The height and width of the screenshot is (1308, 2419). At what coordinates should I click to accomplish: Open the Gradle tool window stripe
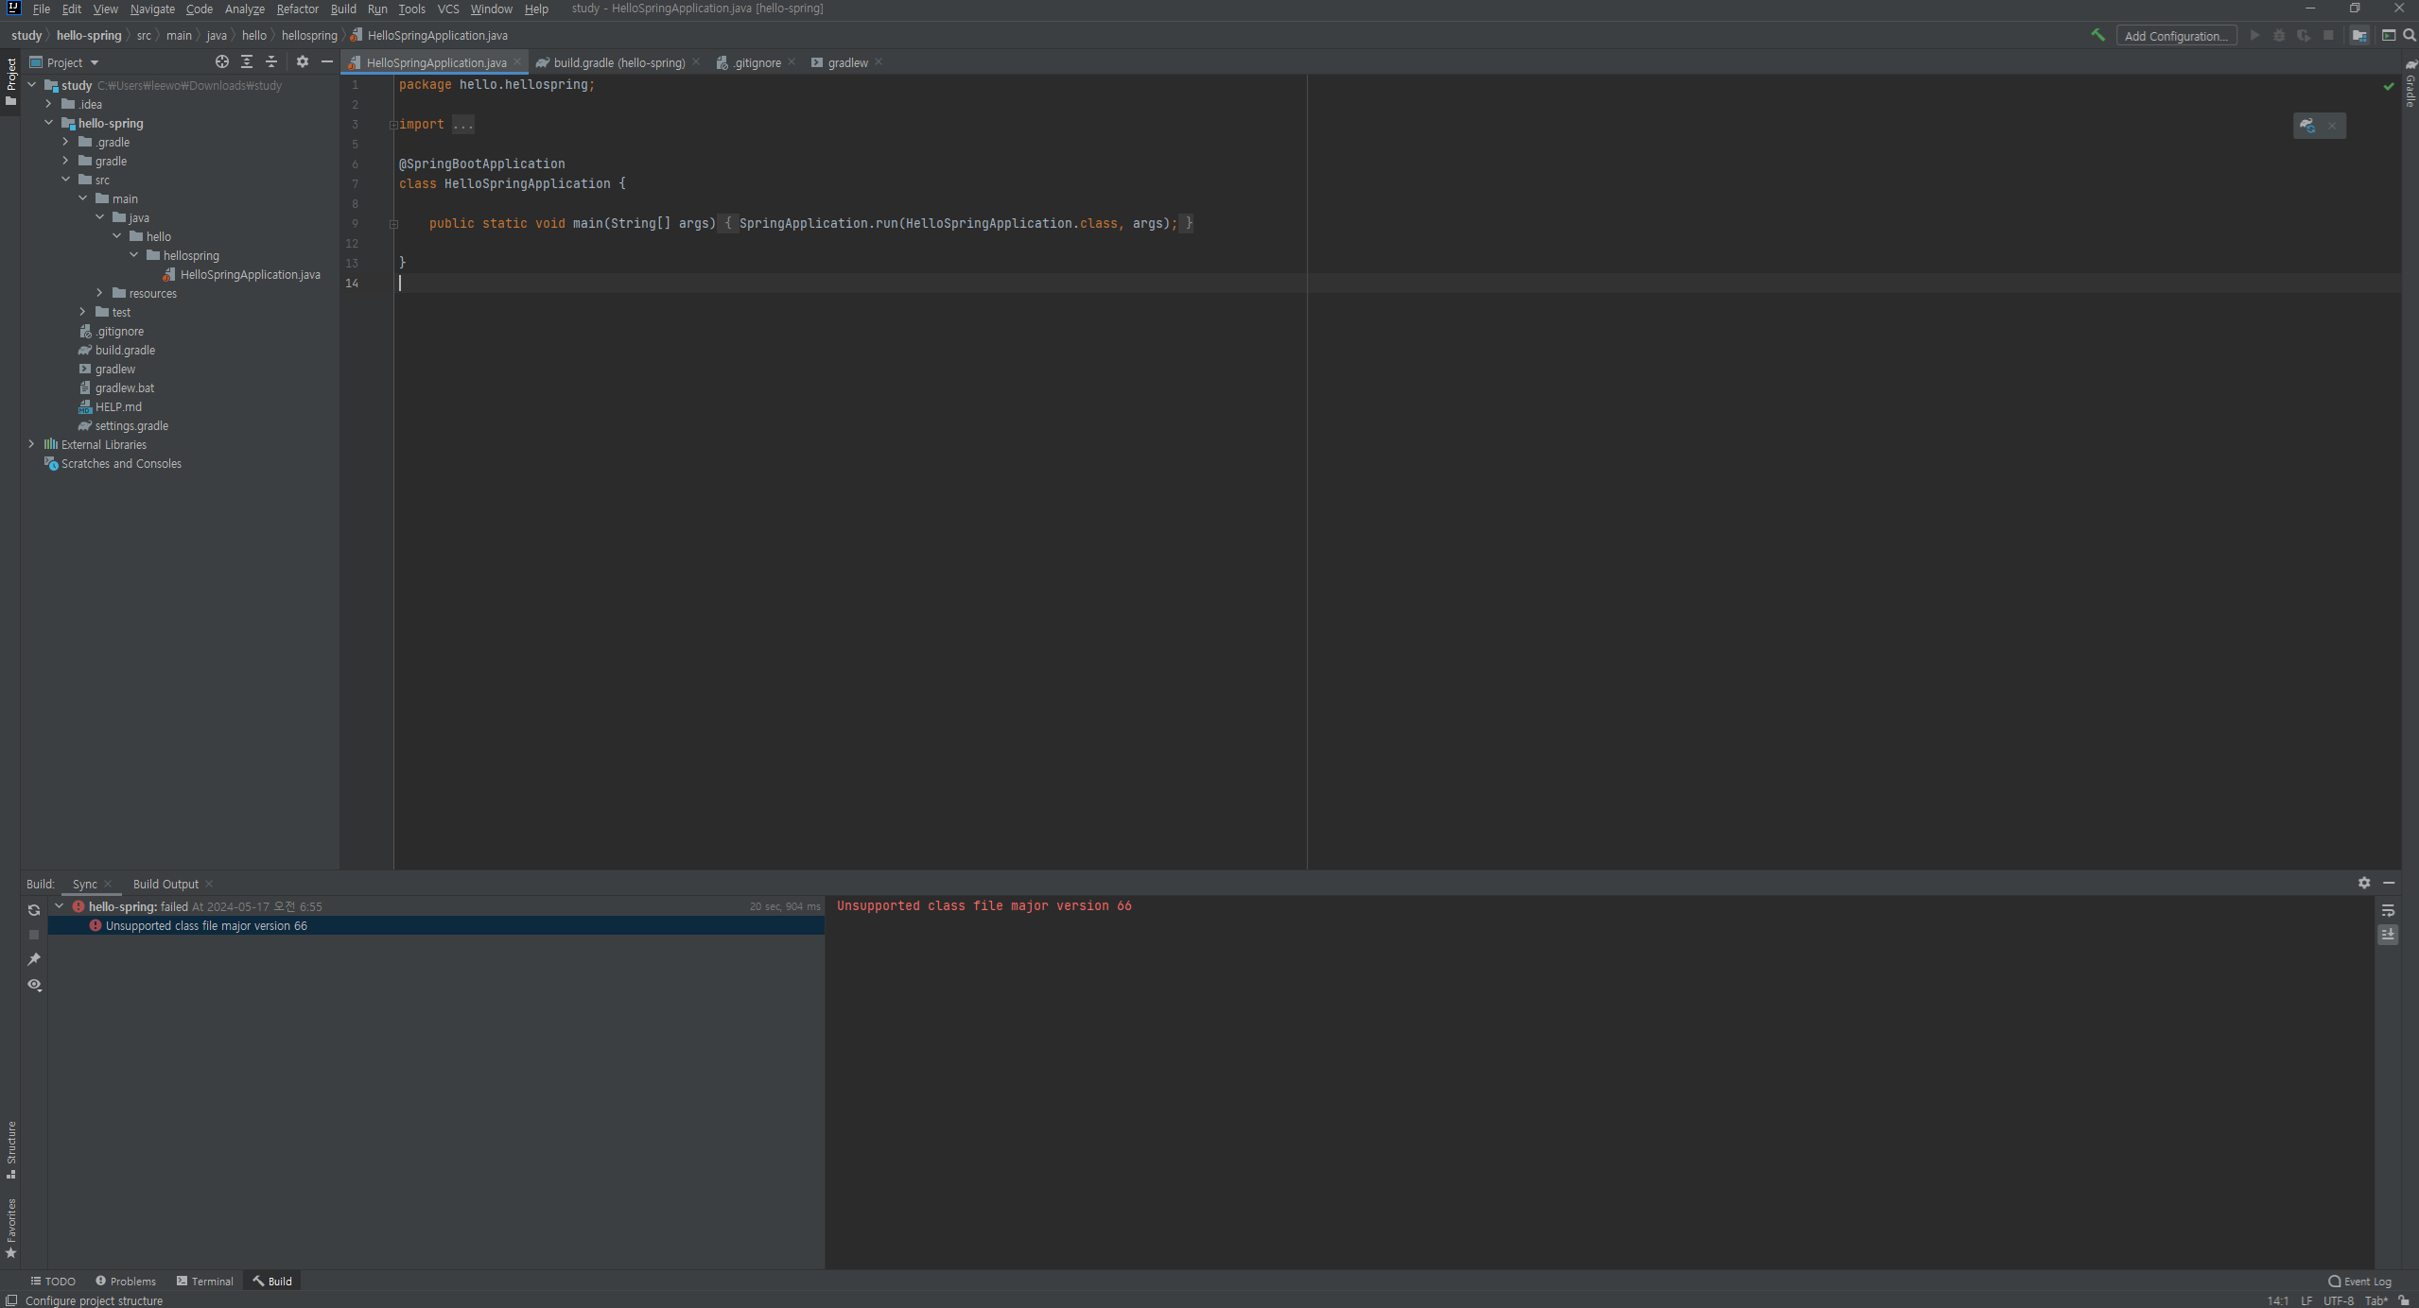coord(2410,85)
